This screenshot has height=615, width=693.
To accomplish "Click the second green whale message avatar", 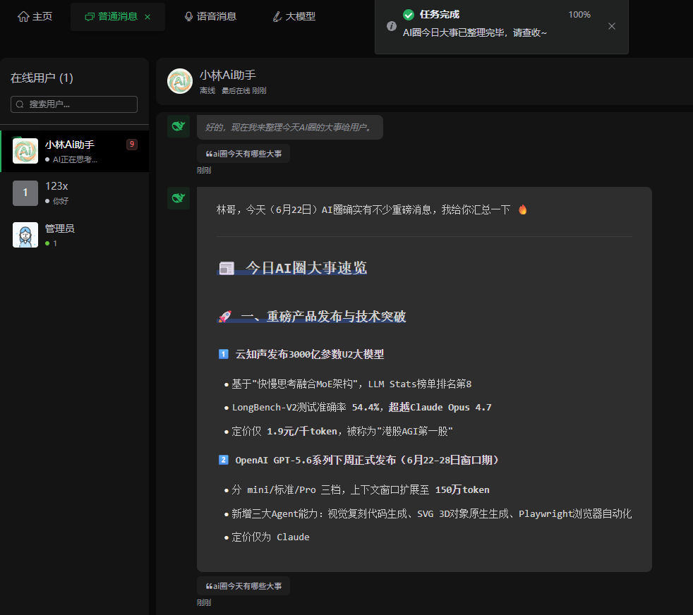I will (x=178, y=198).
